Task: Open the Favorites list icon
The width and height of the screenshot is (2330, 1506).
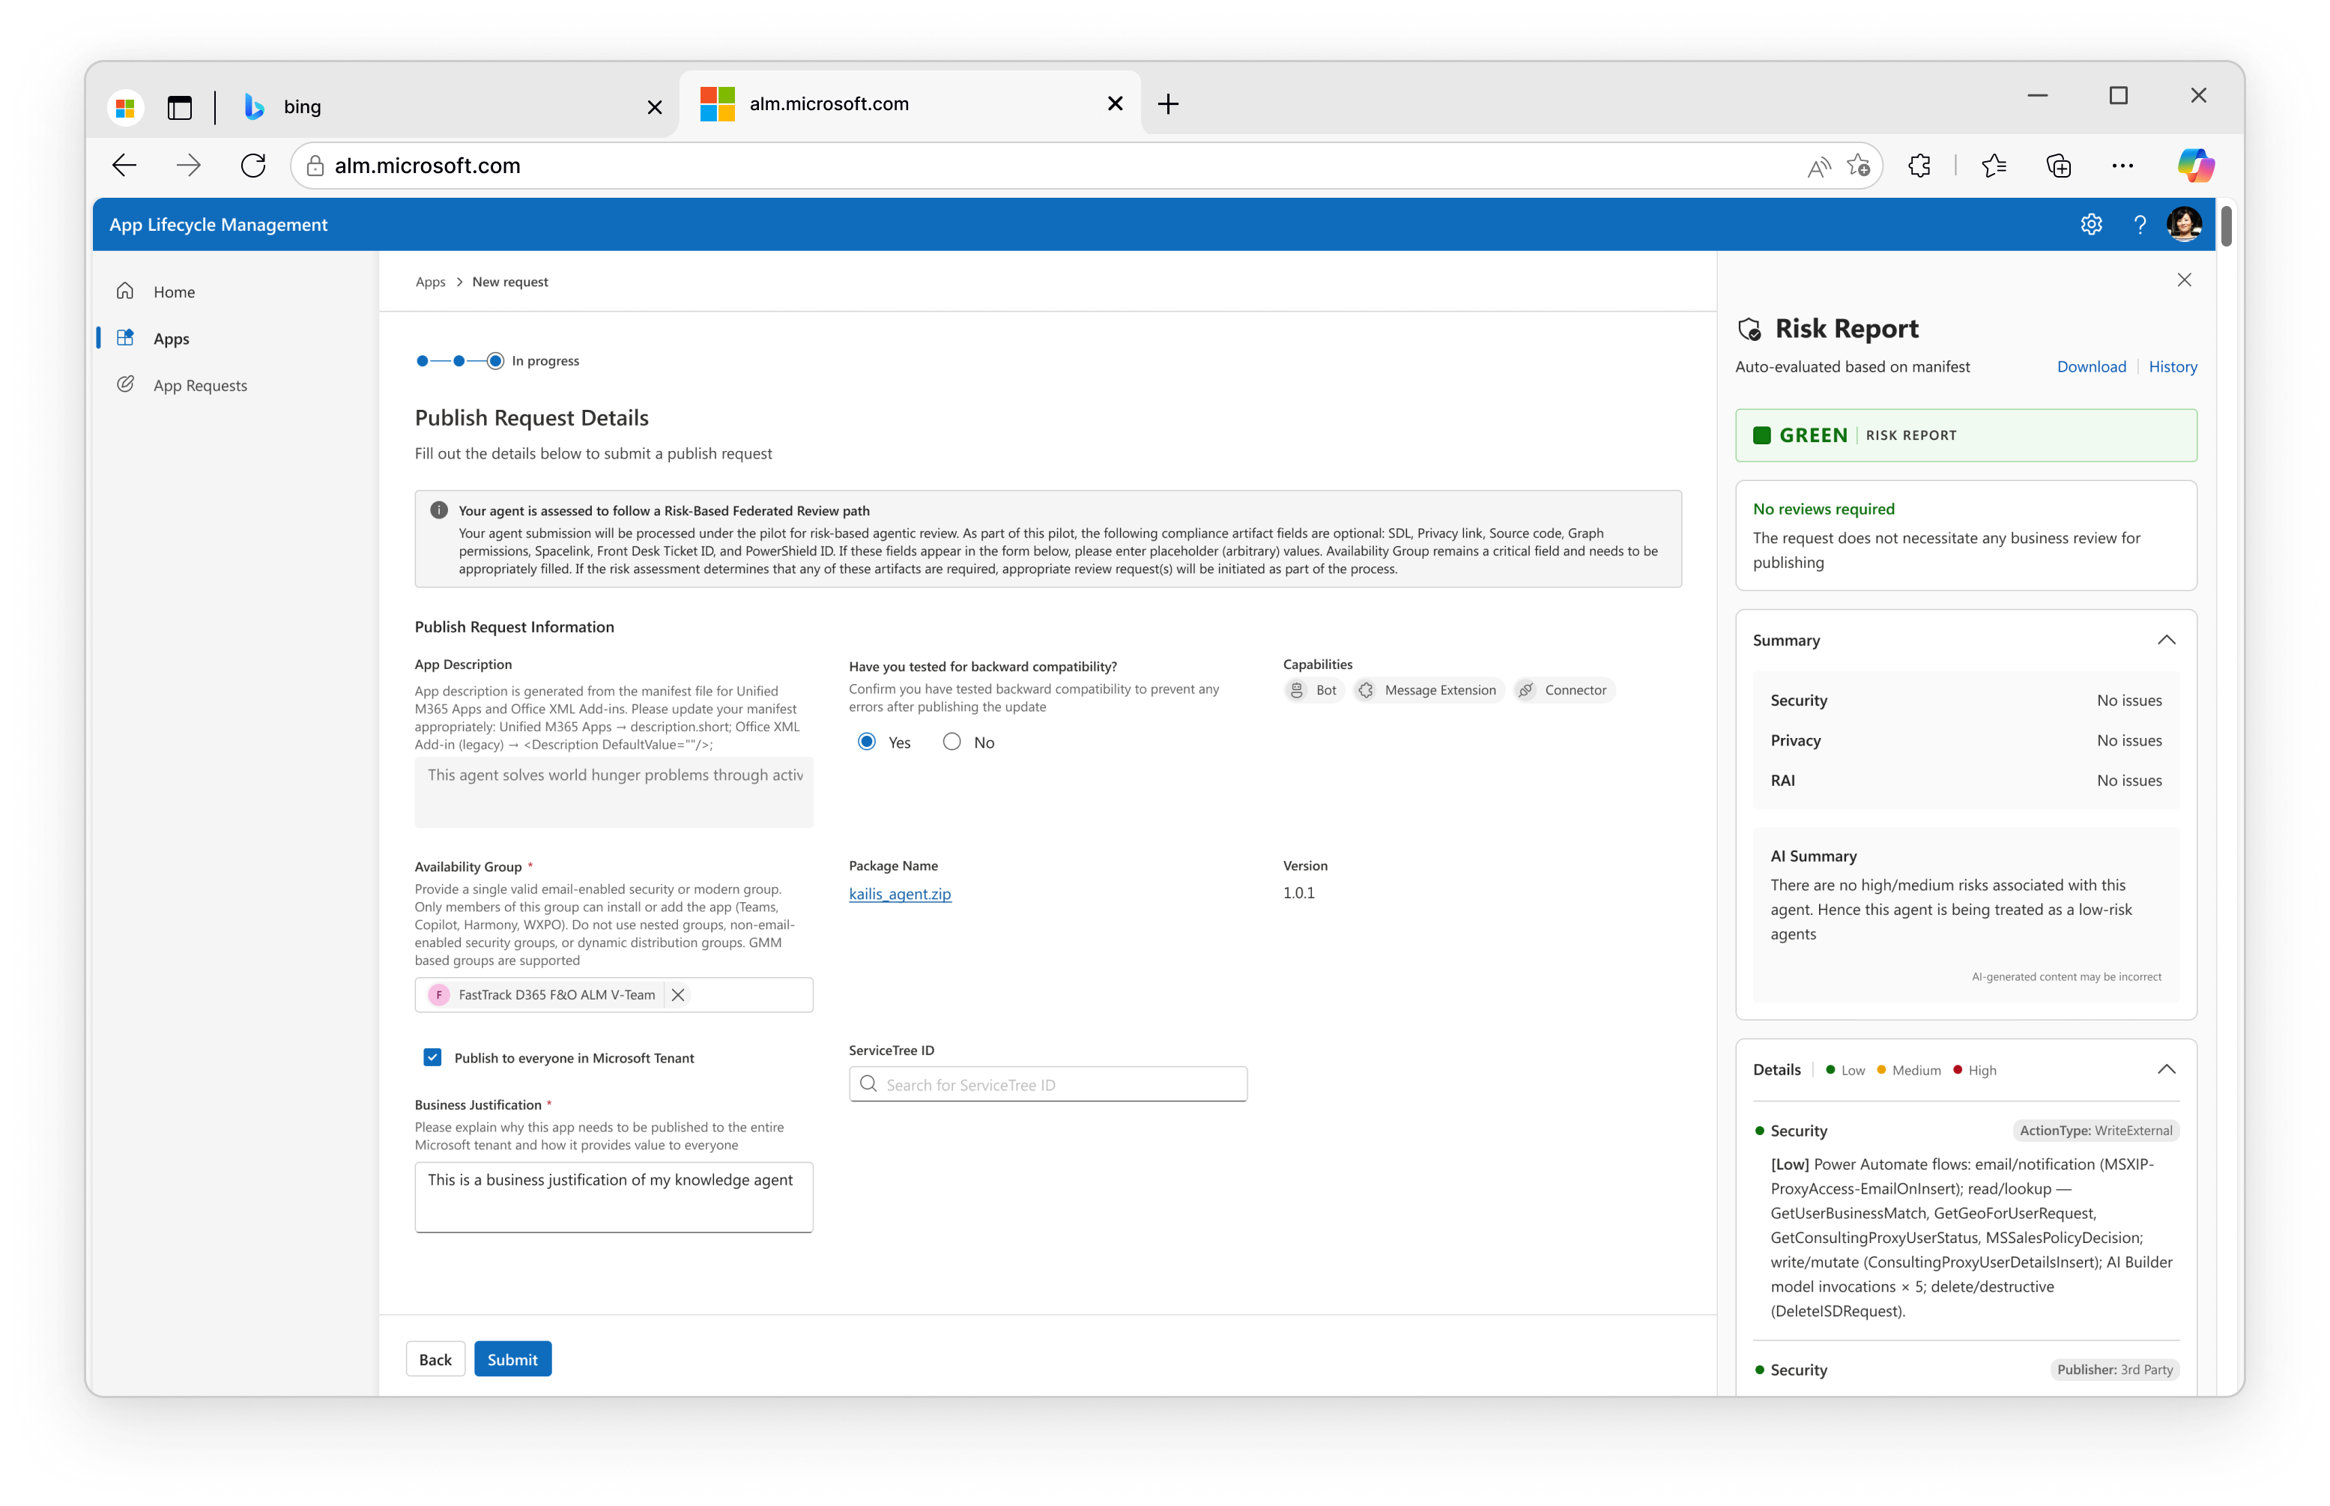Action: point(1994,166)
